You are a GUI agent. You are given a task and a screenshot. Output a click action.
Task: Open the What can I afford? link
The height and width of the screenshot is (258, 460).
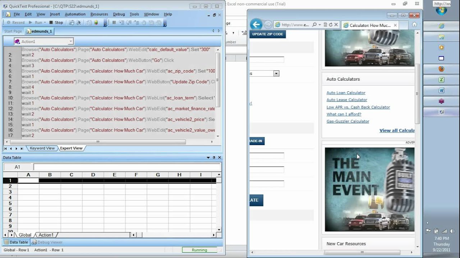pos(344,114)
